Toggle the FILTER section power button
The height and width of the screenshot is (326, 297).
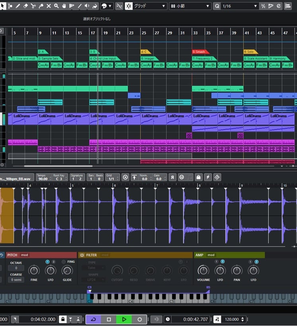[x=82, y=255]
